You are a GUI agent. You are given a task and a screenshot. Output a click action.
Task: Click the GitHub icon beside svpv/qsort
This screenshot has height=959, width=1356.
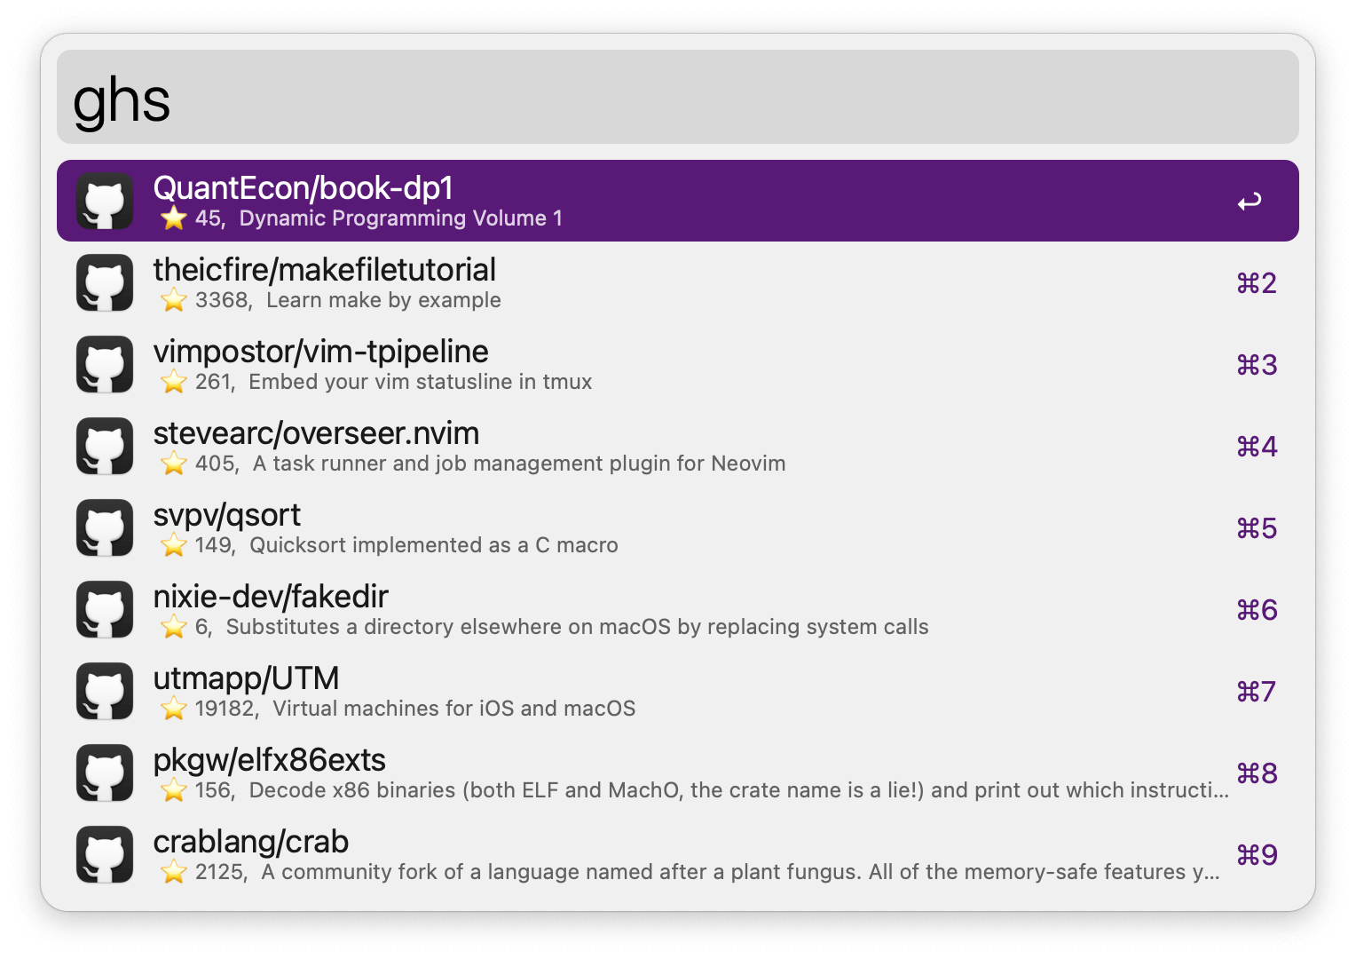[x=105, y=528]
